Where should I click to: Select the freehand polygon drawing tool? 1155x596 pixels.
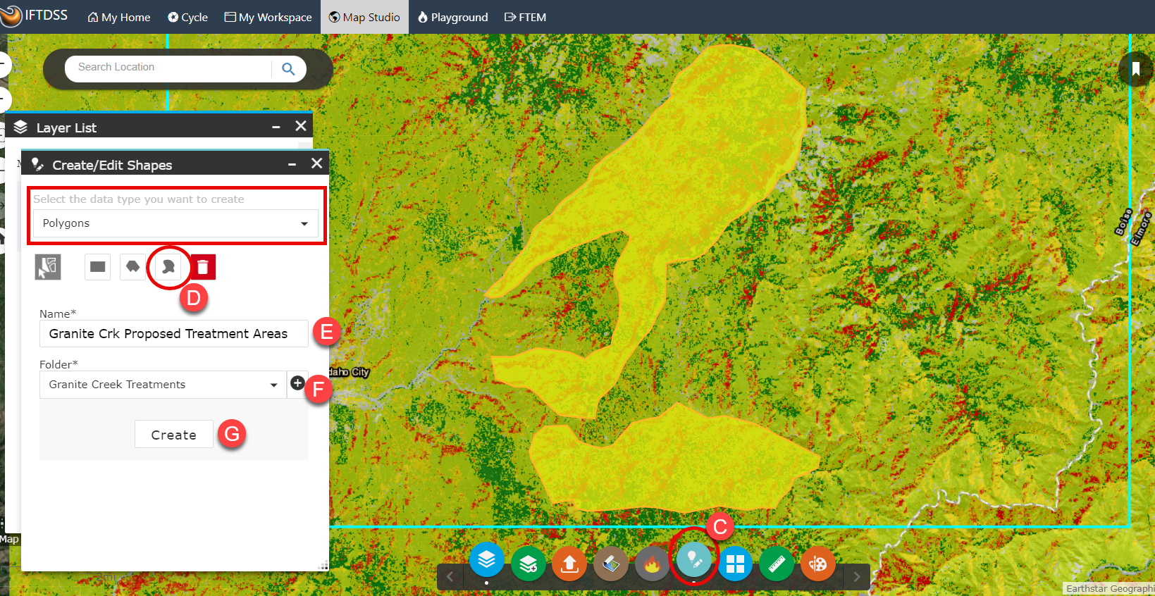click(168, 267)
